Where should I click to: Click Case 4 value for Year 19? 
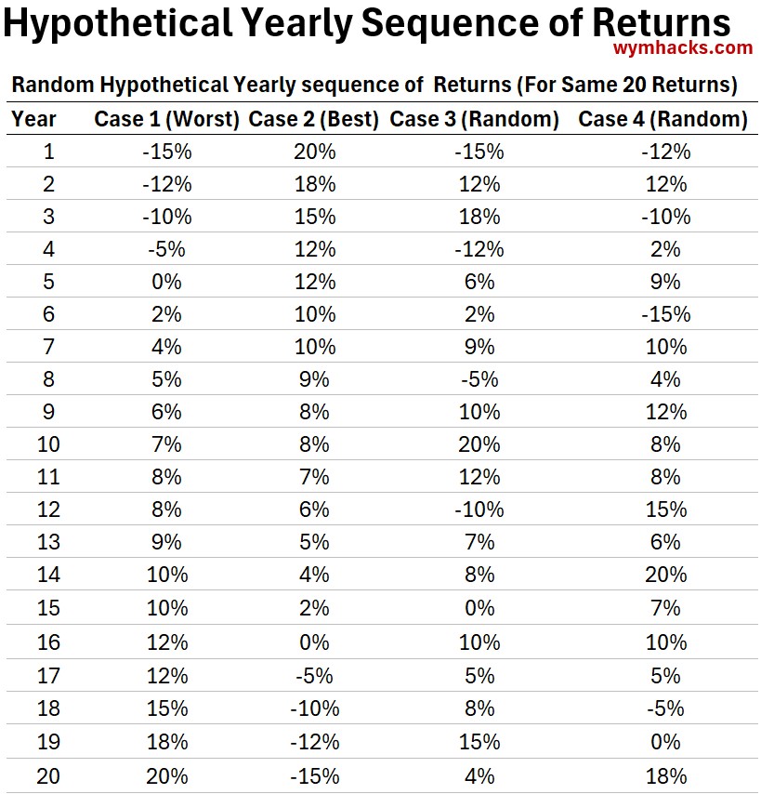coord(665,742)
